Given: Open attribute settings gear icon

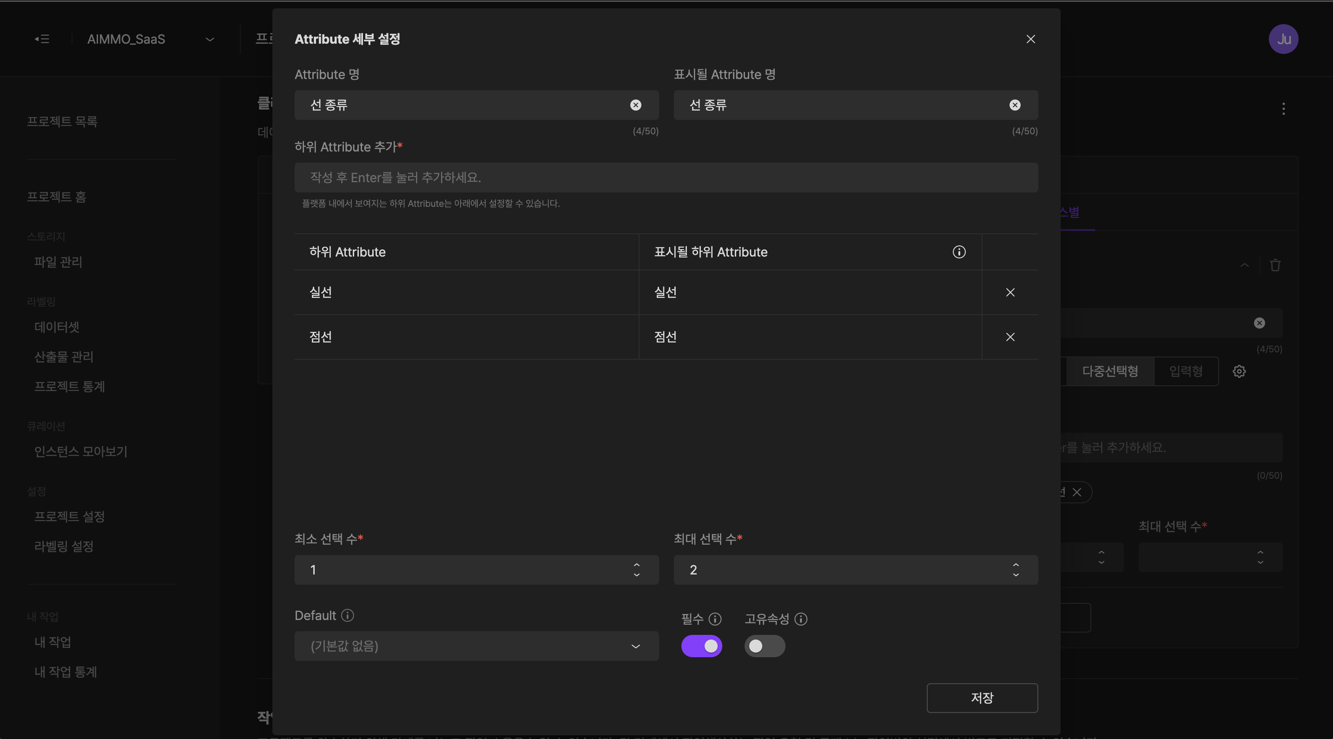Looking at the screenshot, I should [1239, 371].
